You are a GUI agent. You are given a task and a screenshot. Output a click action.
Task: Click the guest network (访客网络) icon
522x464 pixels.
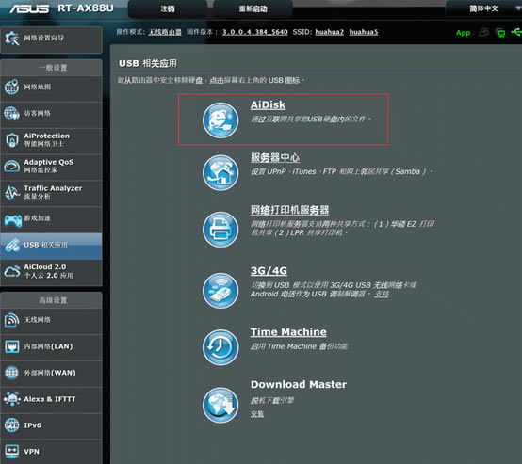coord(11,113)
